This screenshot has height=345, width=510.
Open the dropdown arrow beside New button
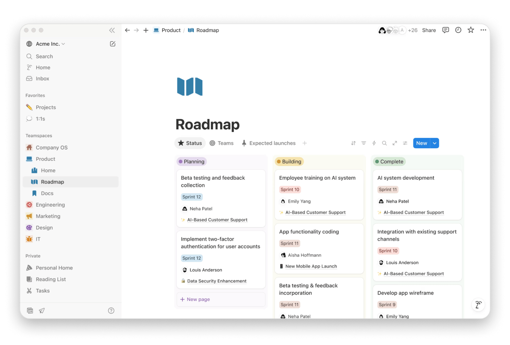click(x=434, y=143)
